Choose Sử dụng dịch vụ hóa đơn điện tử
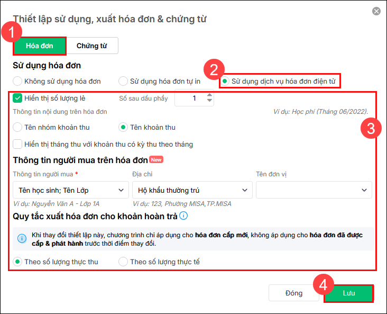The image size is (387, 314). click(225, 81)
